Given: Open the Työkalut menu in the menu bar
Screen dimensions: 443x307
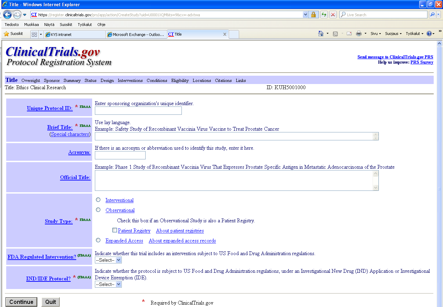Looking at the screenshot, I should point(85,25).
